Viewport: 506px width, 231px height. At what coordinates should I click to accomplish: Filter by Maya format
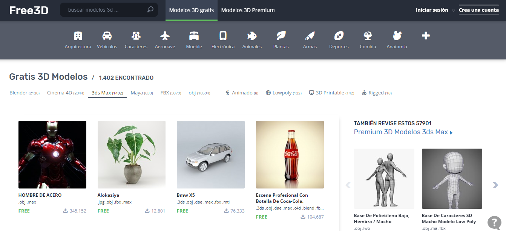142,93
